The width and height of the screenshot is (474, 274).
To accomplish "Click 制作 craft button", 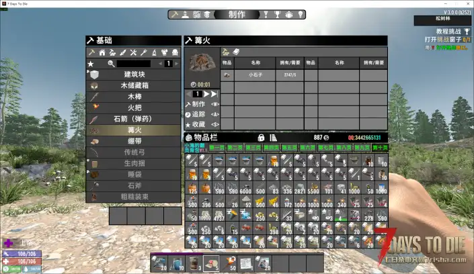I will coord(202,104).
